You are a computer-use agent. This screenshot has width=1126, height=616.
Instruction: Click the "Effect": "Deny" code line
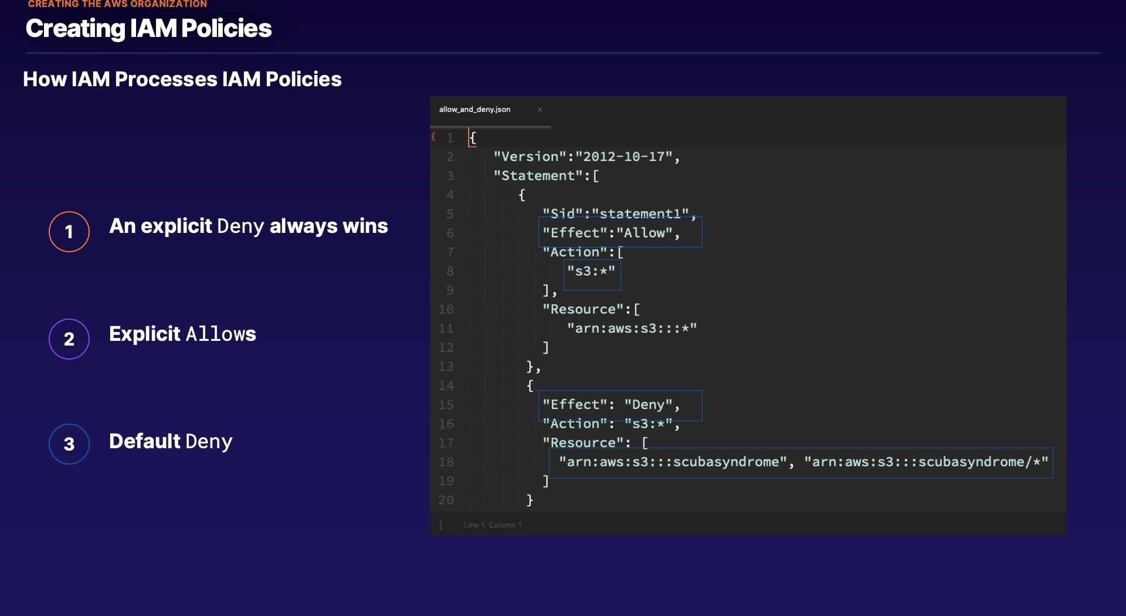(611, 405)
